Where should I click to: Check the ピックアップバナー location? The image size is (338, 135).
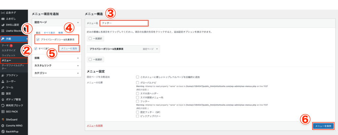(x=137, y=116)
